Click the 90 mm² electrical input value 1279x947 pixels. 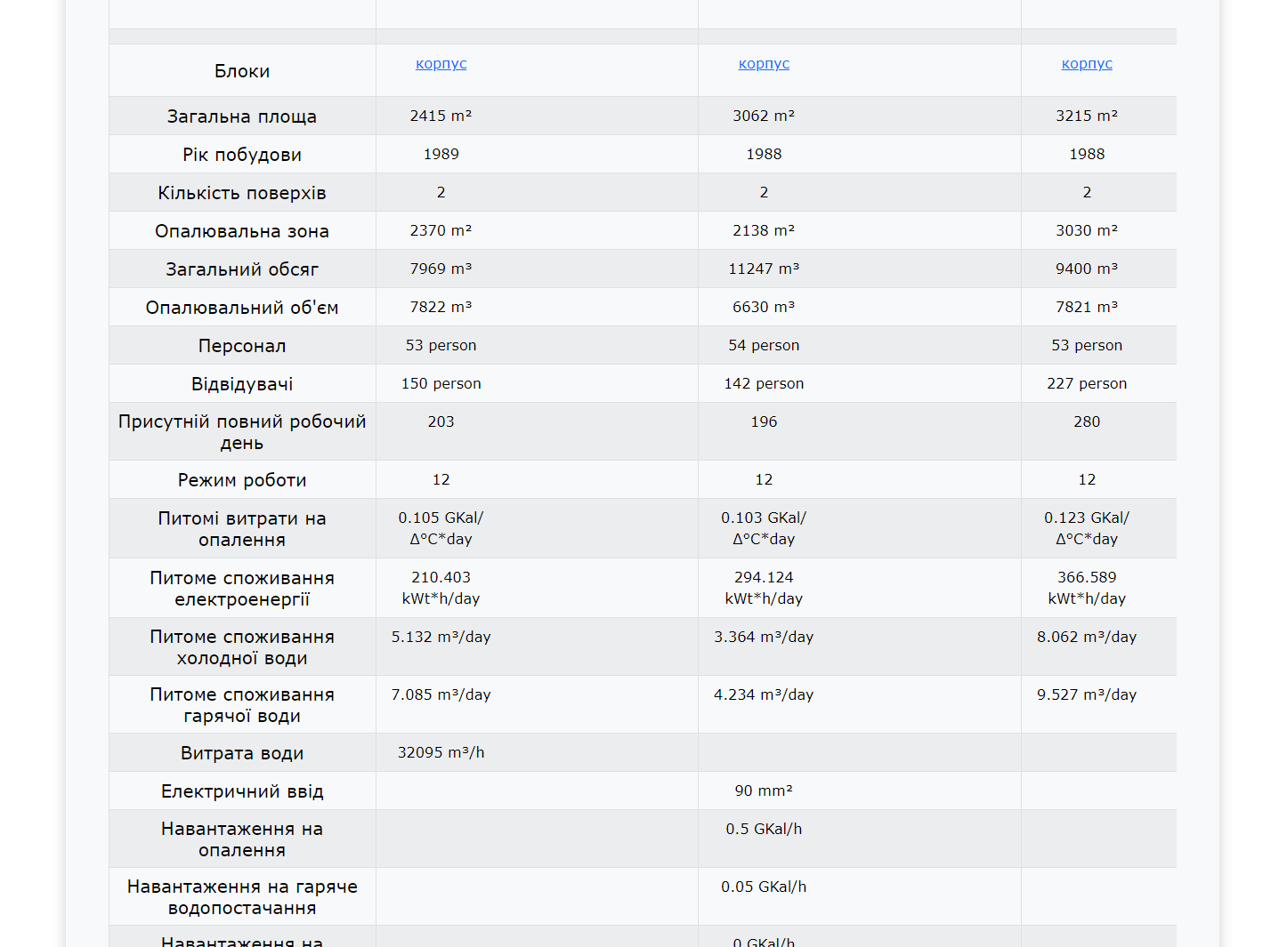[x=764, y=791]
